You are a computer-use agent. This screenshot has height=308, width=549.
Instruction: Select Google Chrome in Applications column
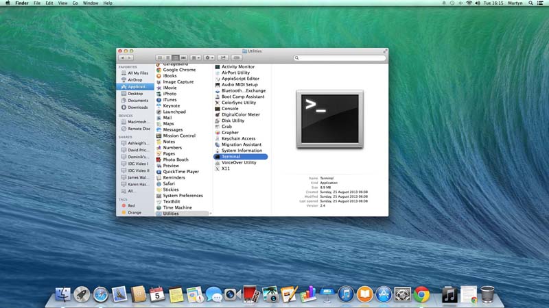[x=179, y=70]
